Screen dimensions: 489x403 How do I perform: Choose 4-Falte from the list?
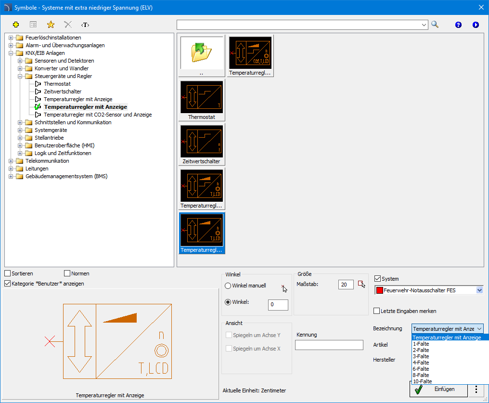coord(450,363)
